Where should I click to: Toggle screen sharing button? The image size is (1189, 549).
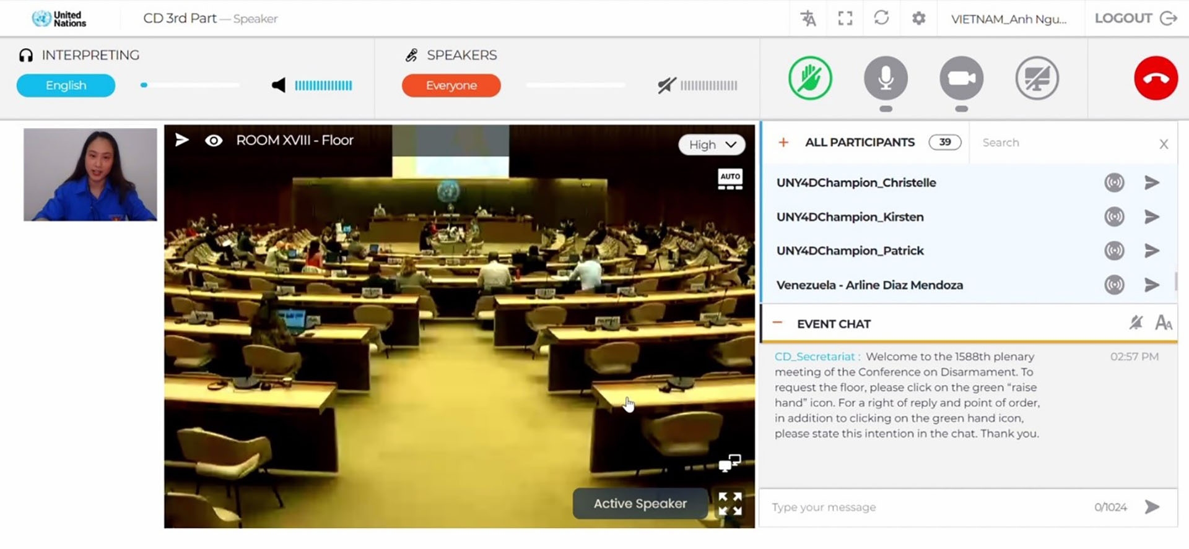1037,79
